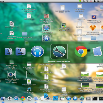The image size is (103, 103).
Task: Select the IP-TV Player shortcut
Action: 29,90
